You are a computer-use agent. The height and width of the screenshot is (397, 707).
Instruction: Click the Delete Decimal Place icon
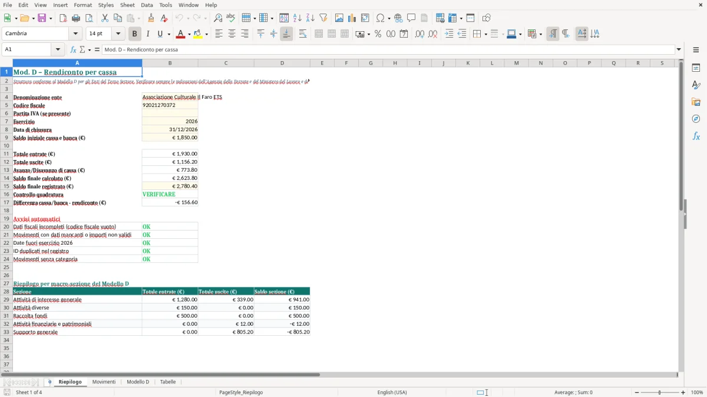coord(432,34)
